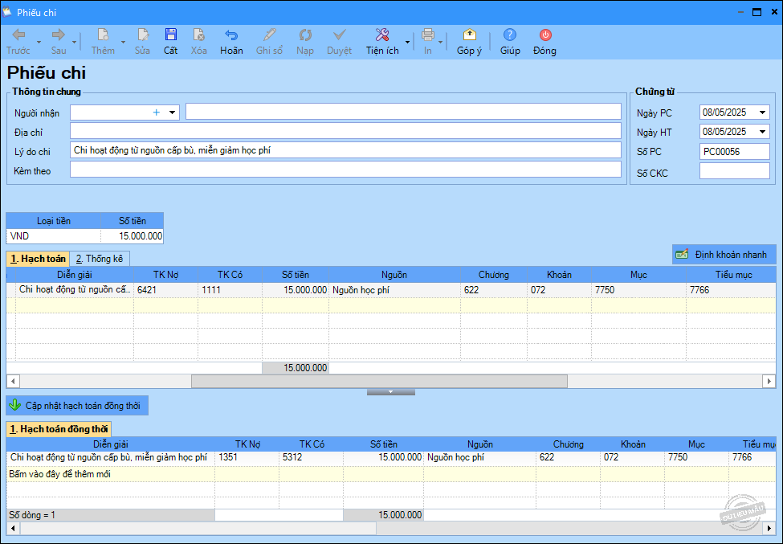The image size is (783, 544).
Task: Click the Duyệt (approve) checkmark icon
Action: pos(340,35)
